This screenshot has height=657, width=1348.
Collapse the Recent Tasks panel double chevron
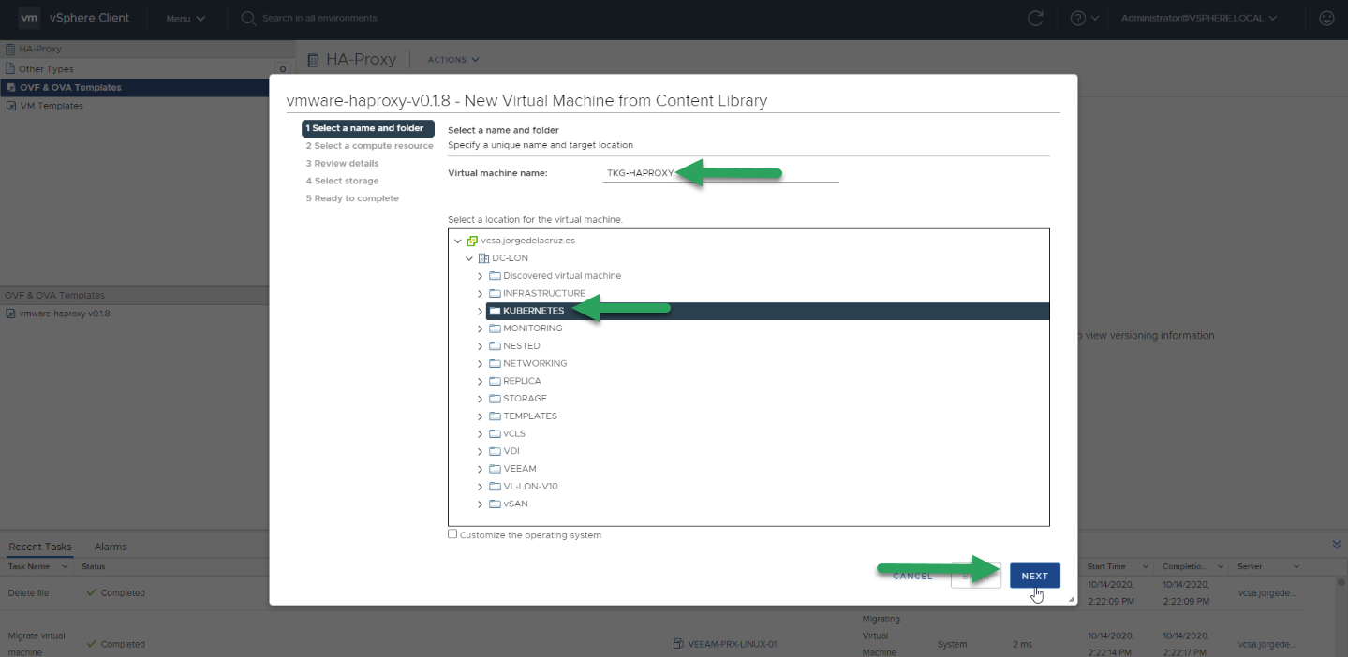tap(1336, 545)
